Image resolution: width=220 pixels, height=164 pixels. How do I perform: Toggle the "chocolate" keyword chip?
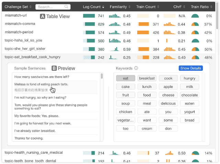point(189,95)
